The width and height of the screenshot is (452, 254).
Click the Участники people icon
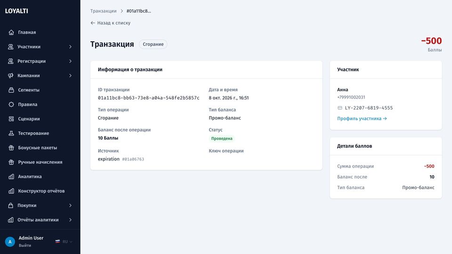(x=11, y=47)
